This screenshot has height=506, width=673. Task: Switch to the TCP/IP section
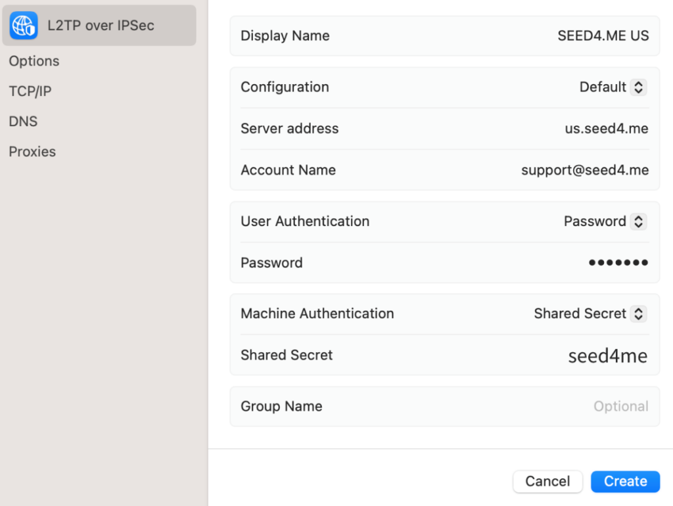pyautogui.click(x=30, y=91)
